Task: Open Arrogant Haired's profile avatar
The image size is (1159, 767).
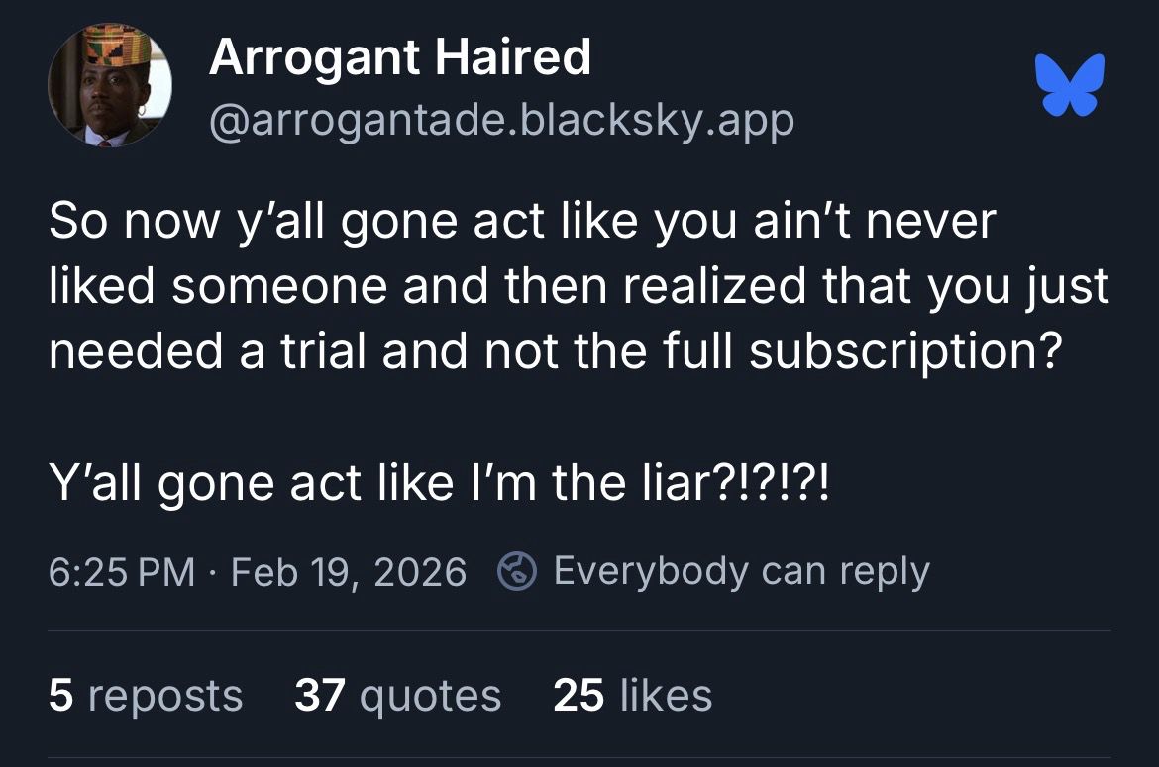Action: click(110, 85)
